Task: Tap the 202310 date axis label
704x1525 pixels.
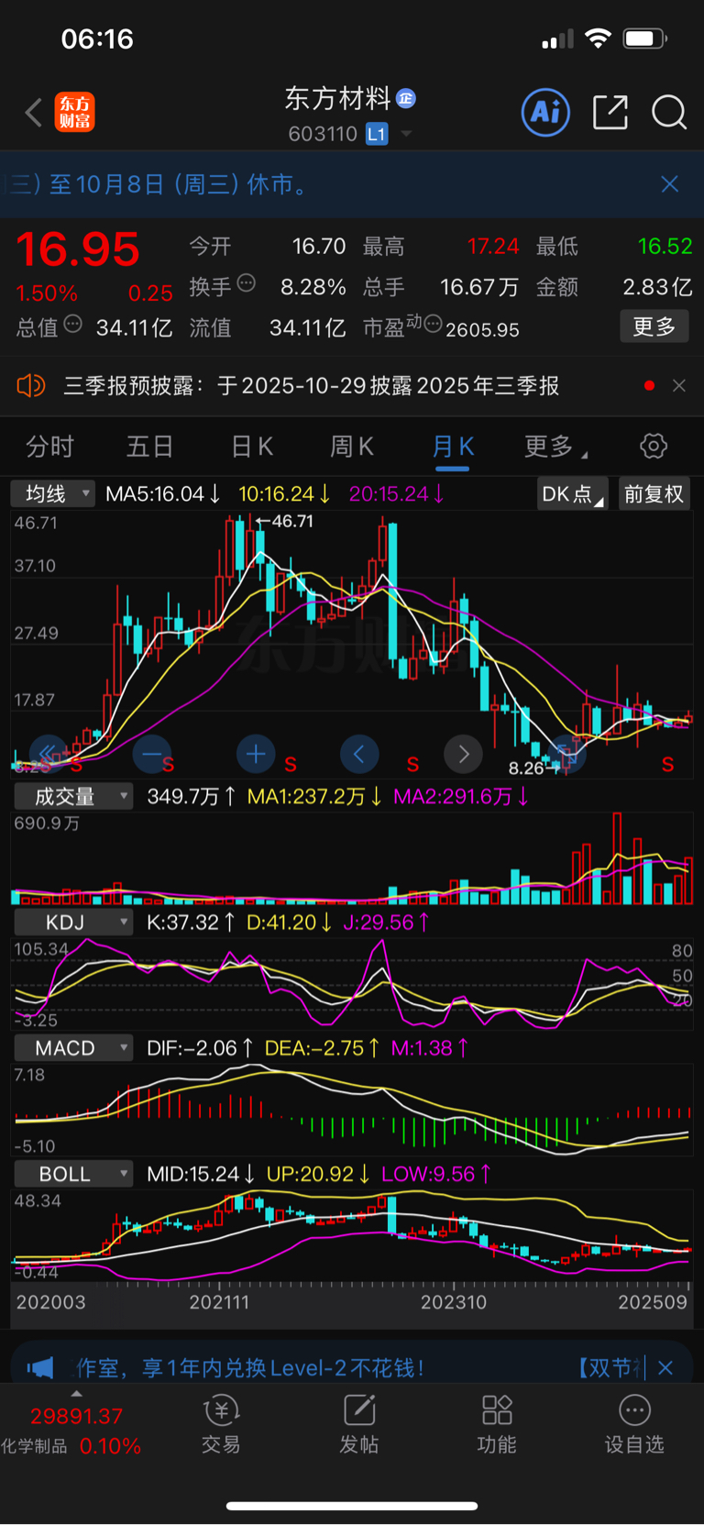Action: tap(454, 1302)
